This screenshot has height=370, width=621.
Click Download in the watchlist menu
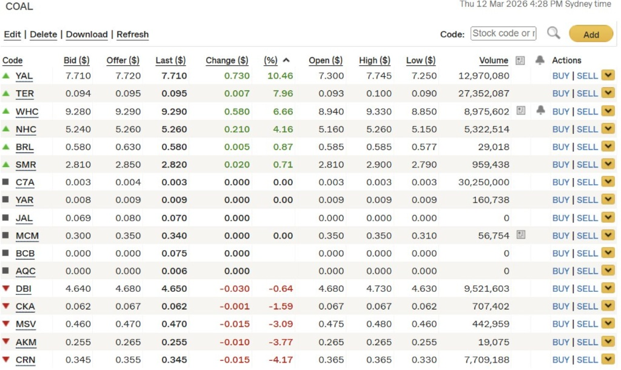[87, 35]
